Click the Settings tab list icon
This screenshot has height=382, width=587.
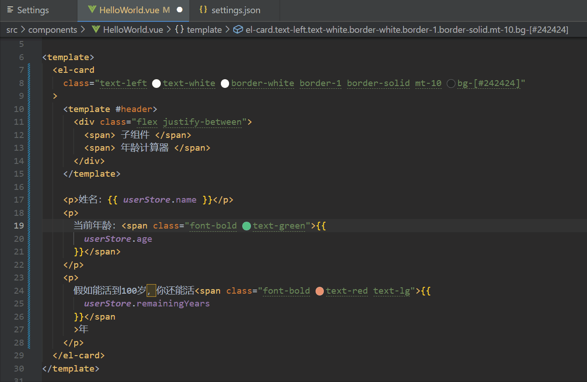click(10, 10)
